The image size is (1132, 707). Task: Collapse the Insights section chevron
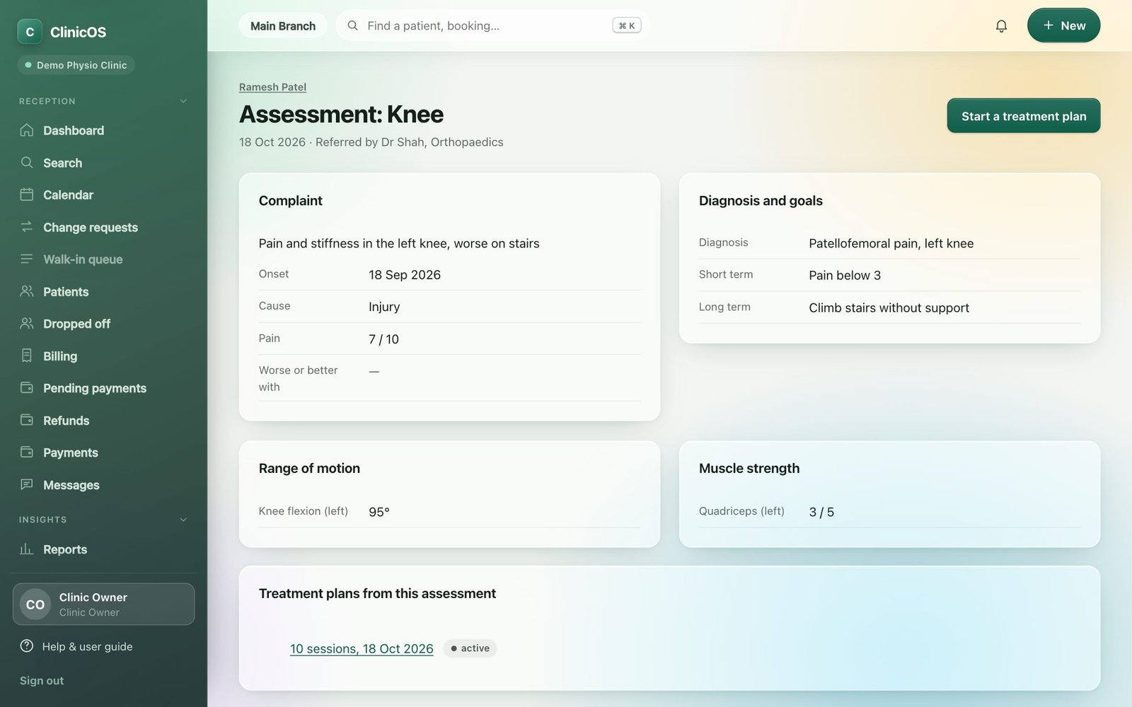pyautogui.click(x=183, y=520)
